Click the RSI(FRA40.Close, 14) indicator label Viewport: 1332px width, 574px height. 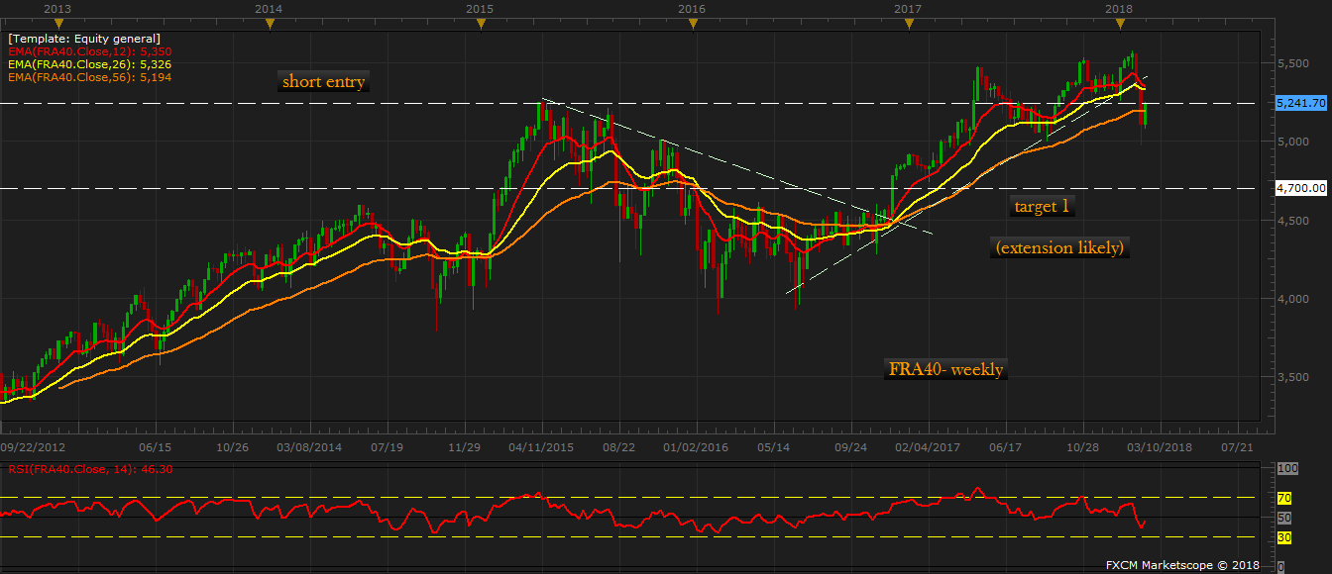[x=87, y=468]
